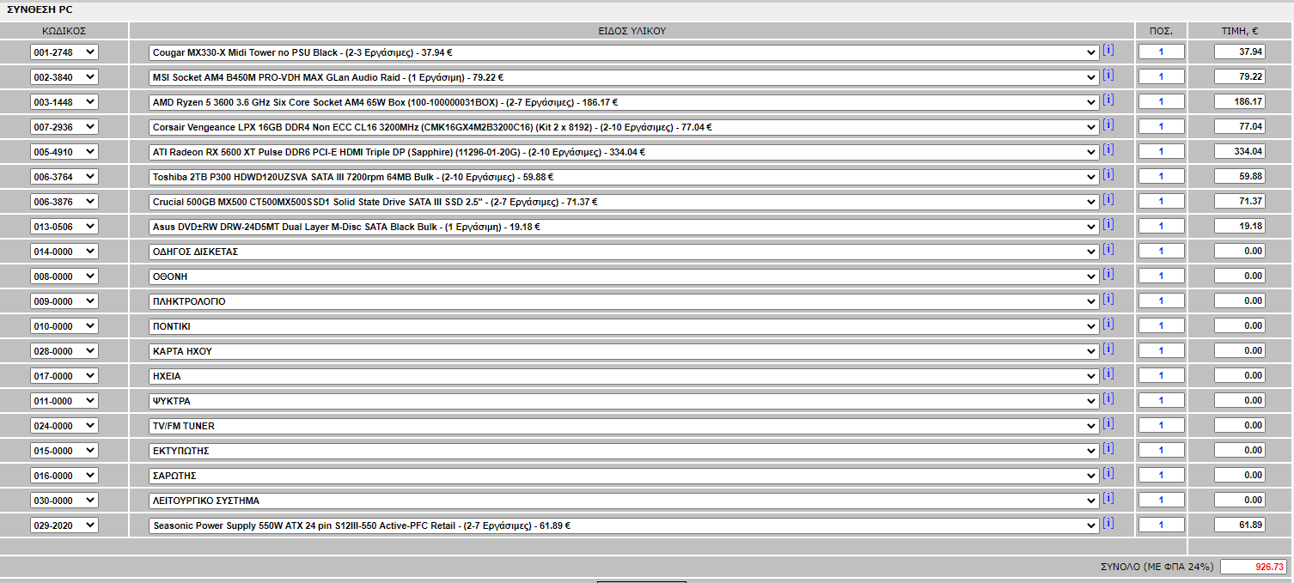Viewport: 1294px width, 583px height.
Task: Open info icon for Toshiba 2TB P300 drive
Action: pos(1108,174)
